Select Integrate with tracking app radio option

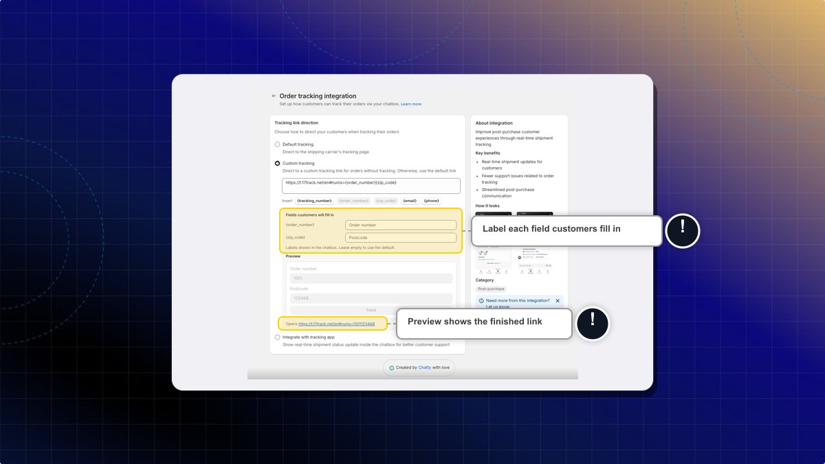click(278, 338)
